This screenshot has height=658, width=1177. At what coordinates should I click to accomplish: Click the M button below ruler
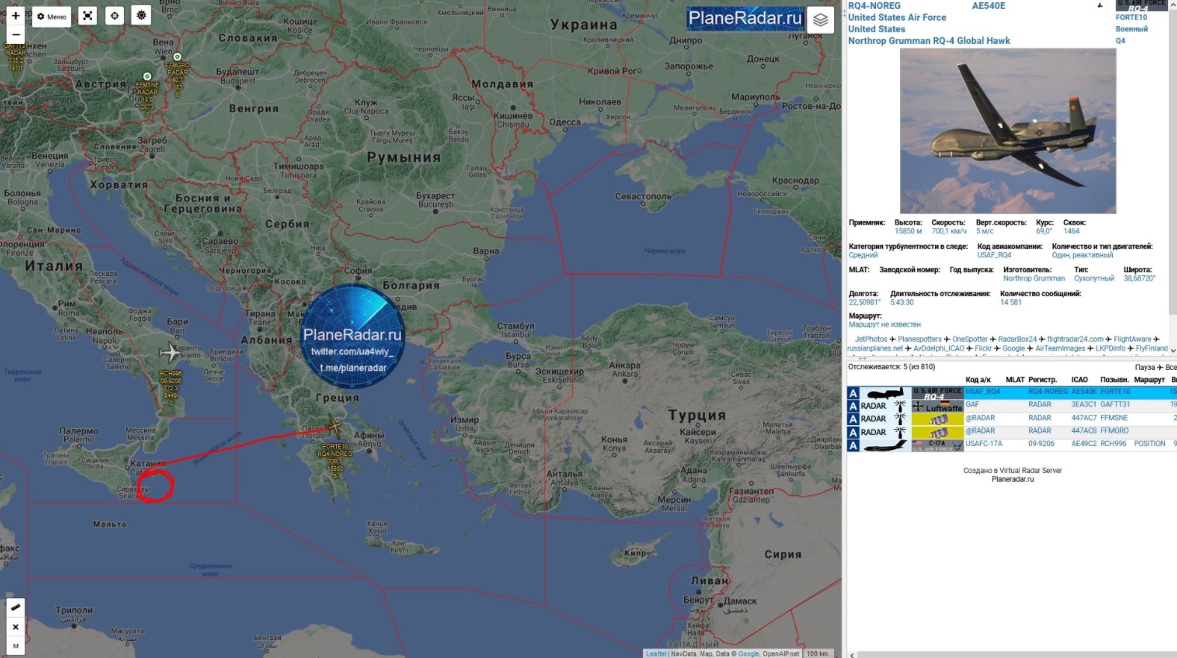pos(16,646)
